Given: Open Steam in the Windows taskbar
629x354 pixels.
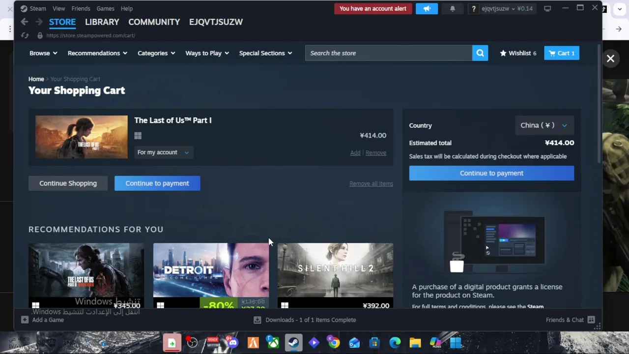Looking at the screenshot, I should [x=293, y=342].
